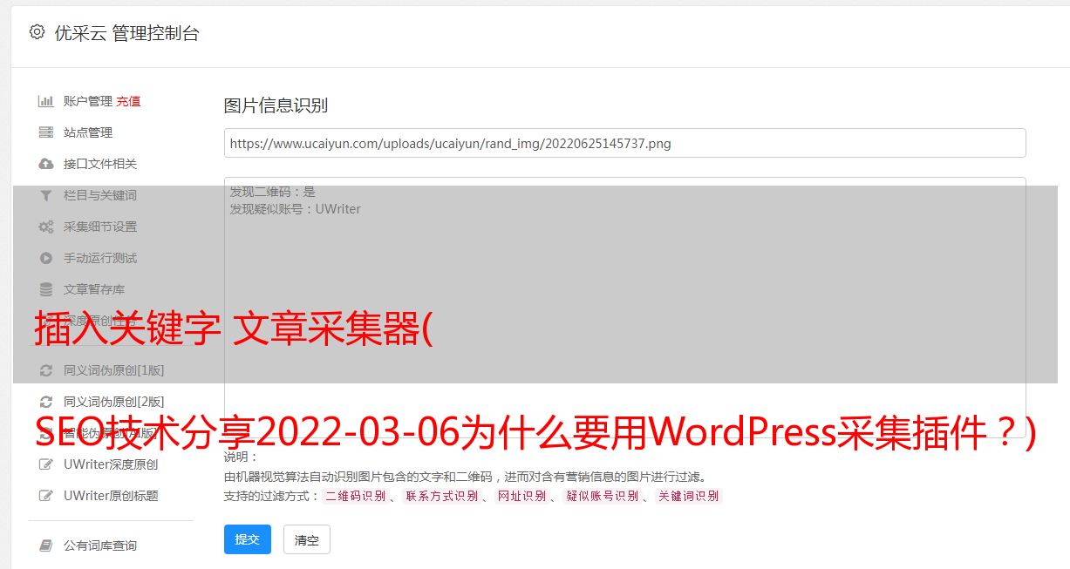Click the 优采云 管理控制台 header title
The height and width of the screenshot is (569, 1070).
(x=126, y=33)
